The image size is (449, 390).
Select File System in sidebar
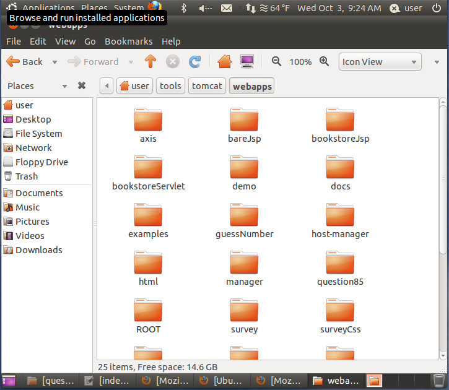(38, 134)
